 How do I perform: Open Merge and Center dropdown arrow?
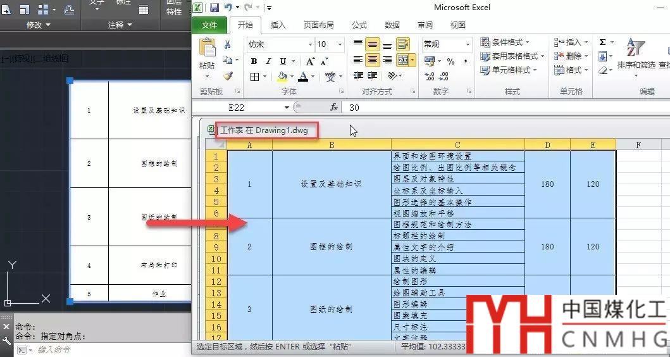tap(413, 60)
